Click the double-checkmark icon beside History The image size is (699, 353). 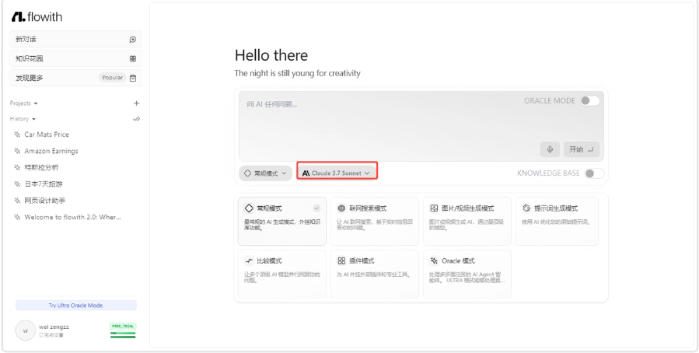136,119
